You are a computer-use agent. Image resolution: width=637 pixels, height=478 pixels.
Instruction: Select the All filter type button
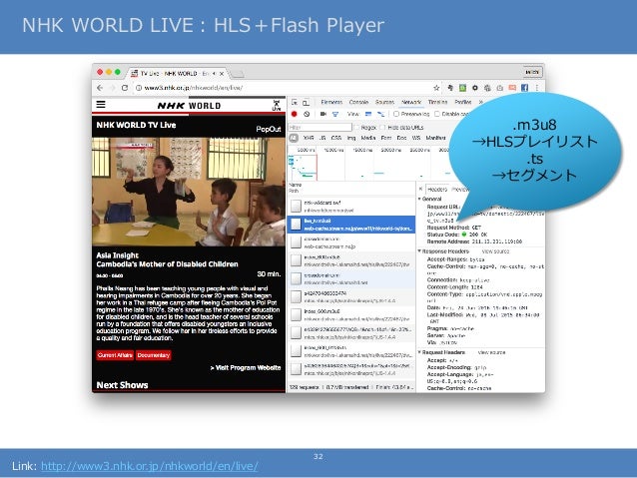point(294,138)
